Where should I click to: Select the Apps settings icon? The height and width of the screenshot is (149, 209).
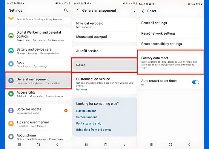(11, 64)
